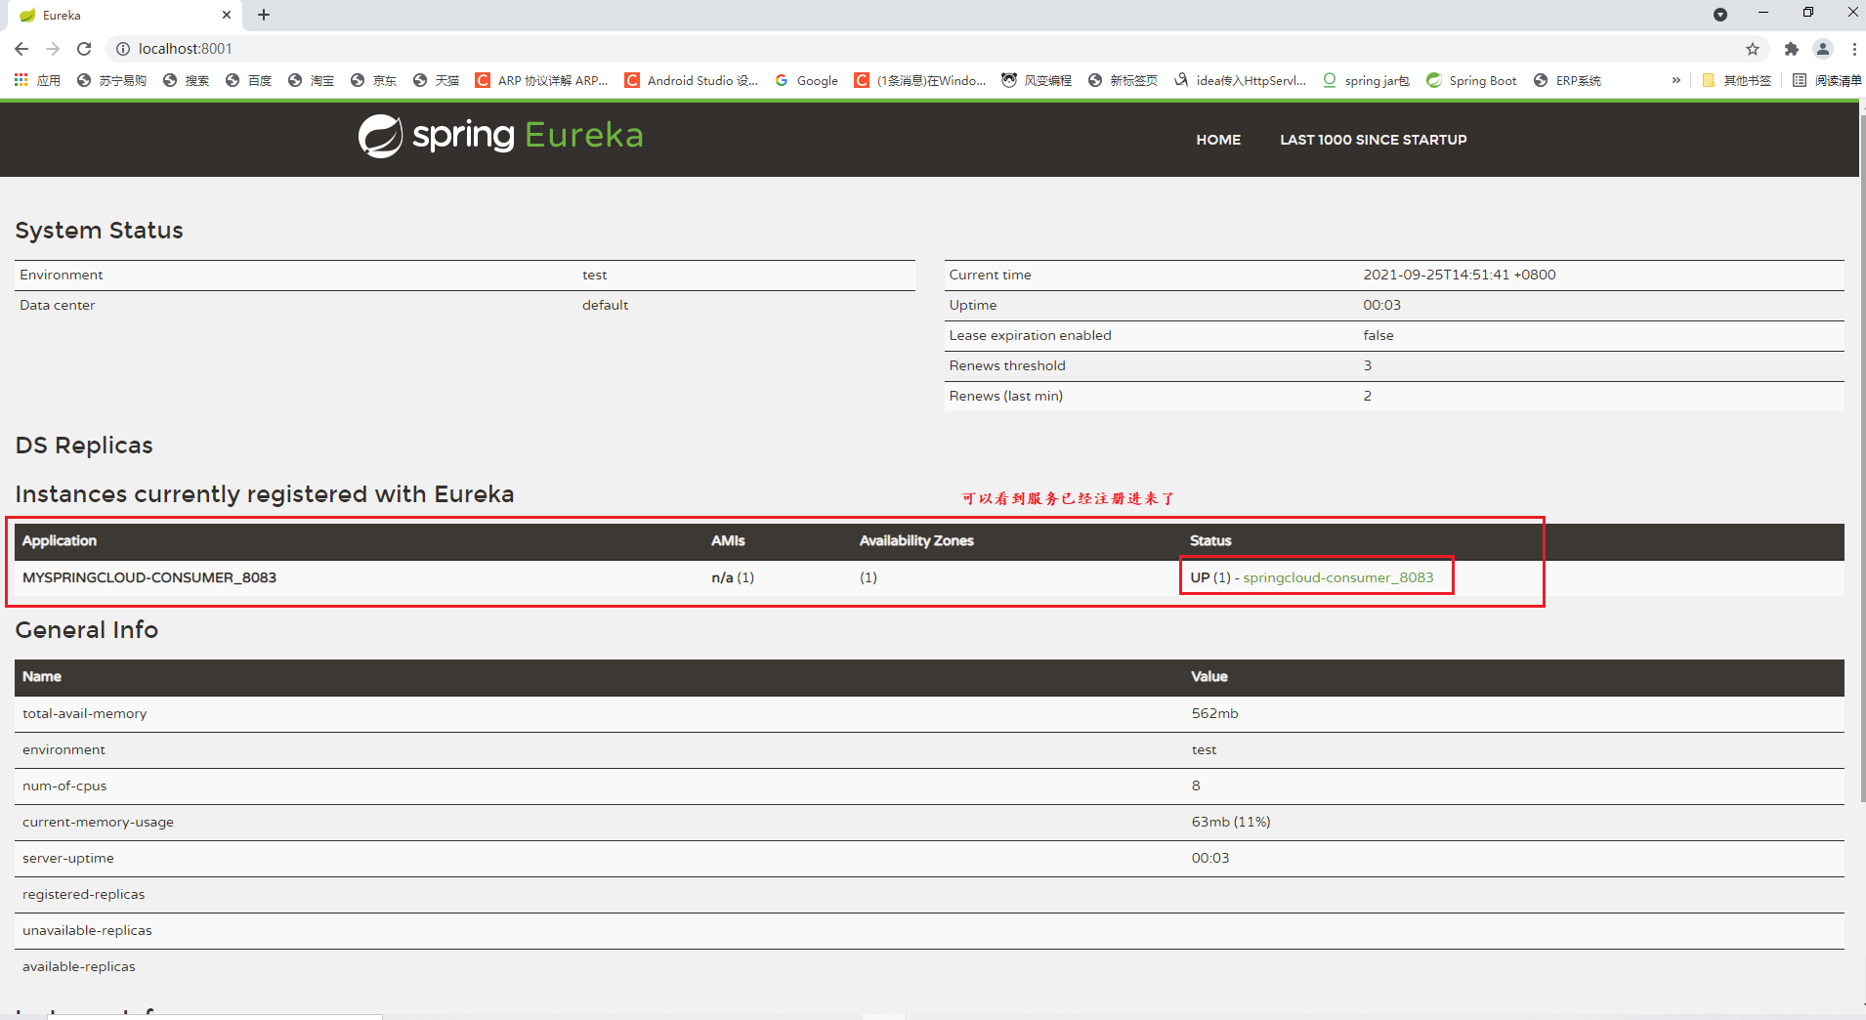Open the Android Studio bookmark
The width and height of the screenshot is (1866, 1020).
coord(692,80)
